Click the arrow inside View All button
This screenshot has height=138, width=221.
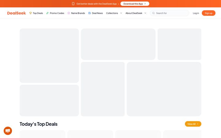point(198,124)
